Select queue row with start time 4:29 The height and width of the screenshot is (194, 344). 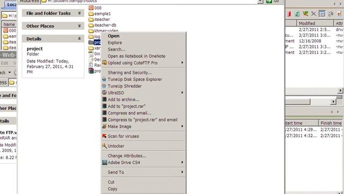(x=314, y=129)
